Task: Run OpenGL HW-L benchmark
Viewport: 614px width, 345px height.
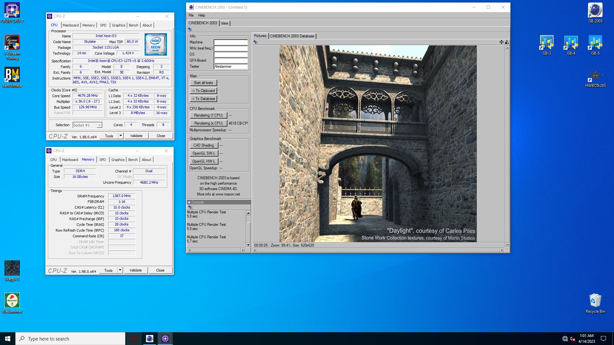Action: pos(204,161)
